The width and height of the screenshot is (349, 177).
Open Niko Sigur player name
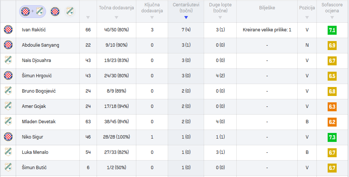coord(33,137)
